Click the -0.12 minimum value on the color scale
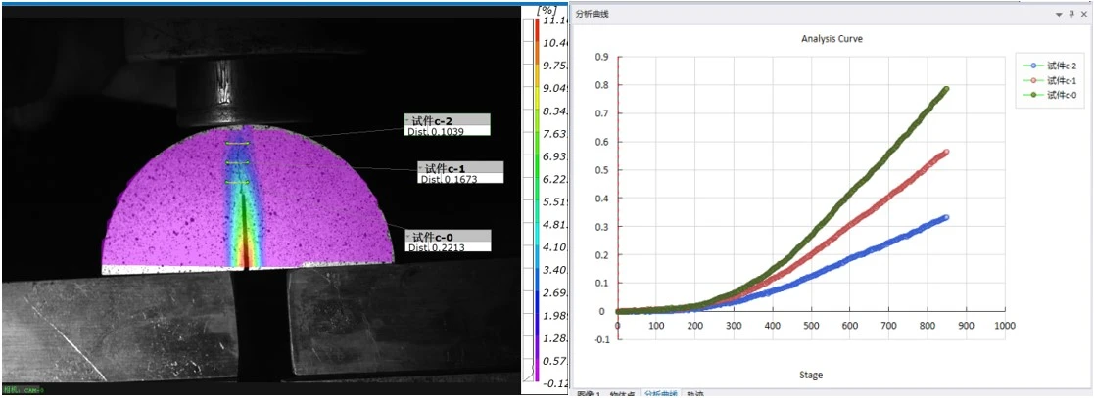Image resolution: width=1094 pixels, height=398 pixels. click(554, 382)
